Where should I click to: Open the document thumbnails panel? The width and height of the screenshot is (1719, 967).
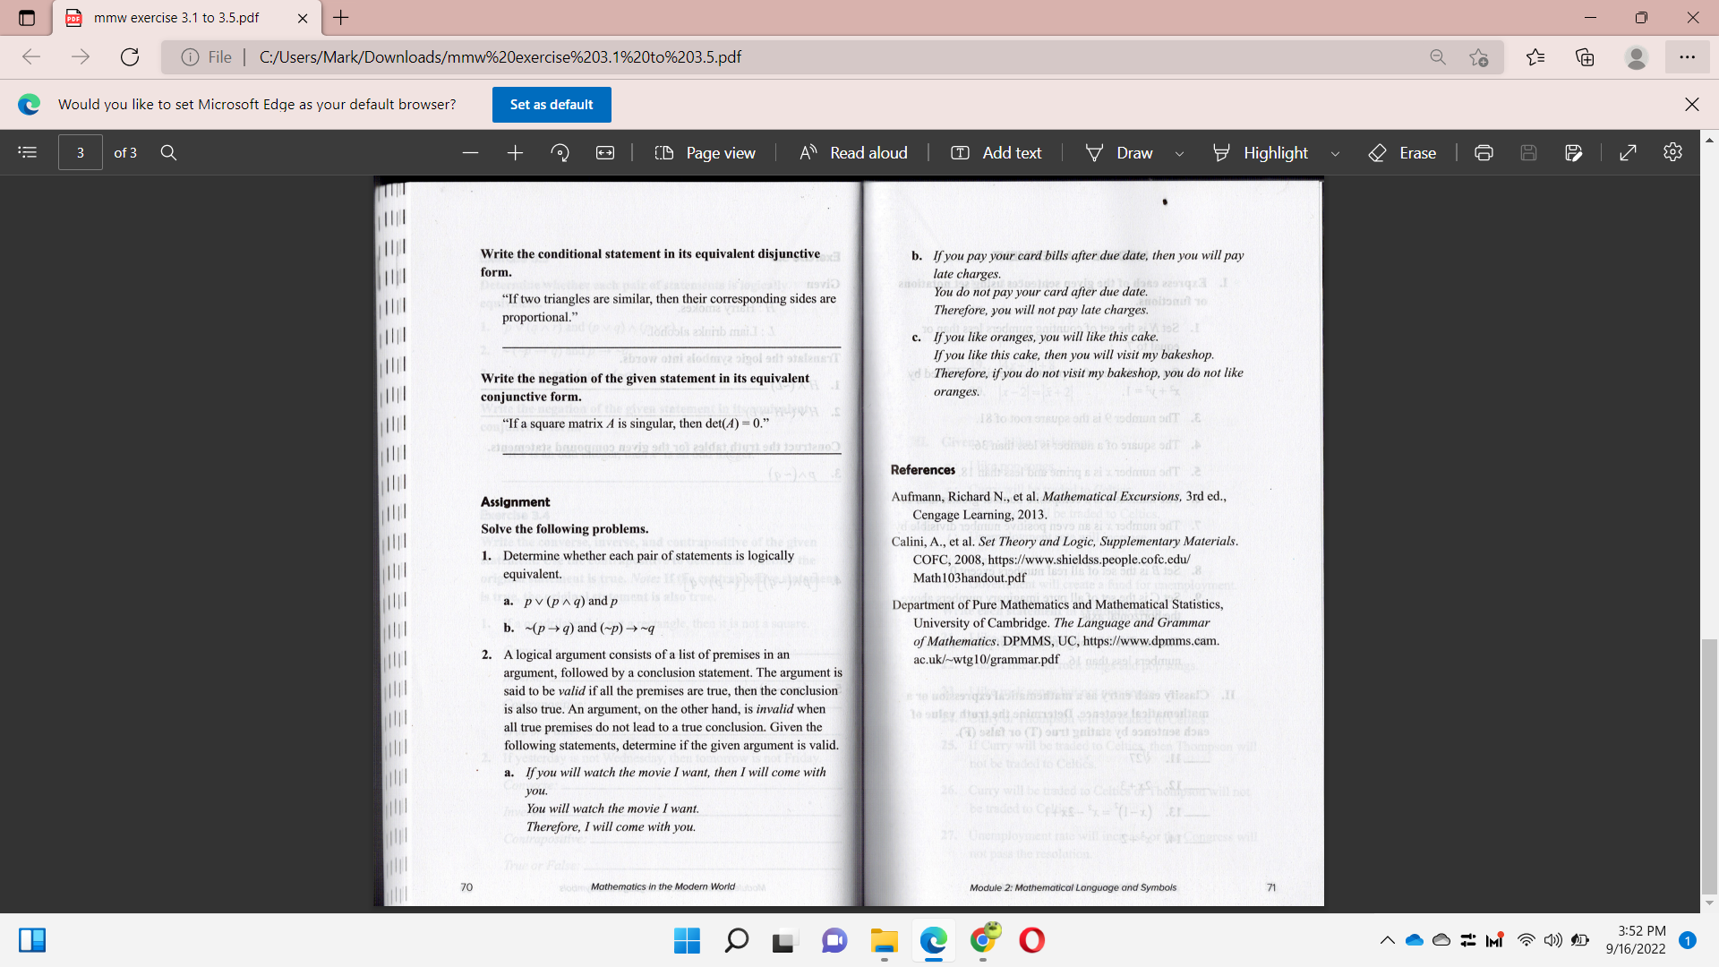tap(27, 152)
